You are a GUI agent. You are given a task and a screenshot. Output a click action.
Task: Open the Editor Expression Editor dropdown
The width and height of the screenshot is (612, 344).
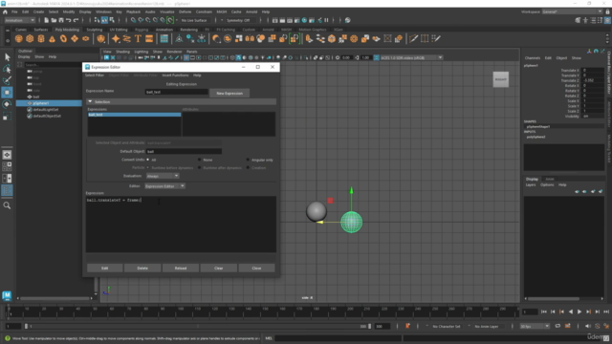pyautogui.click(x=165, y=186)
